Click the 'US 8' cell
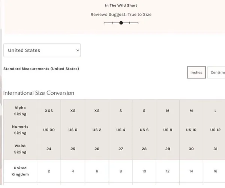This screenshot has width=225, height=188. (x=168, y=130)
